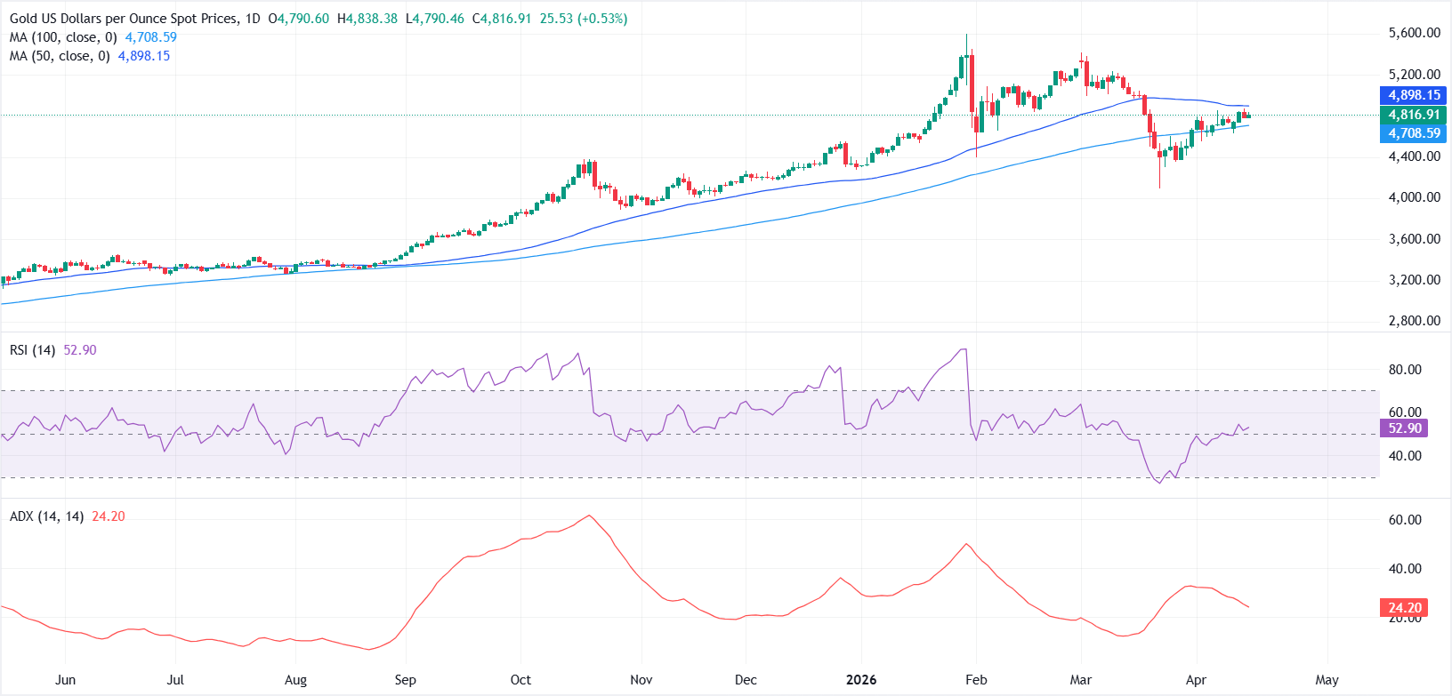Click the red 24.20 ADX value tag
The image size is (1452, 696).
coord(1405,608)
